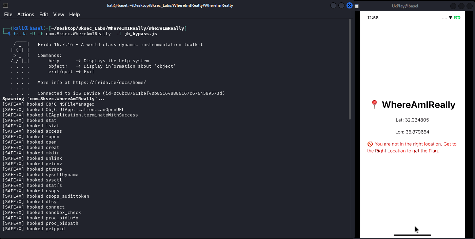Screen dimensions: 475x239
Task: Click the 'Spawning com.8ksec.WhereAmIReally' line
Action: (54, 99)
